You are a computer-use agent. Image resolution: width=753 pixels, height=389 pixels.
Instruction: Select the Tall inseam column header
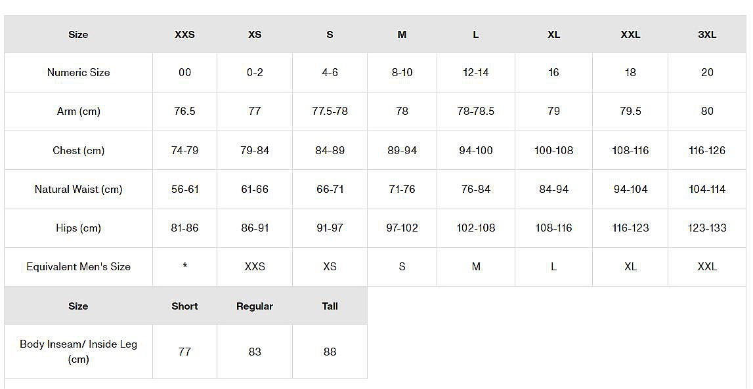(330, 306)
